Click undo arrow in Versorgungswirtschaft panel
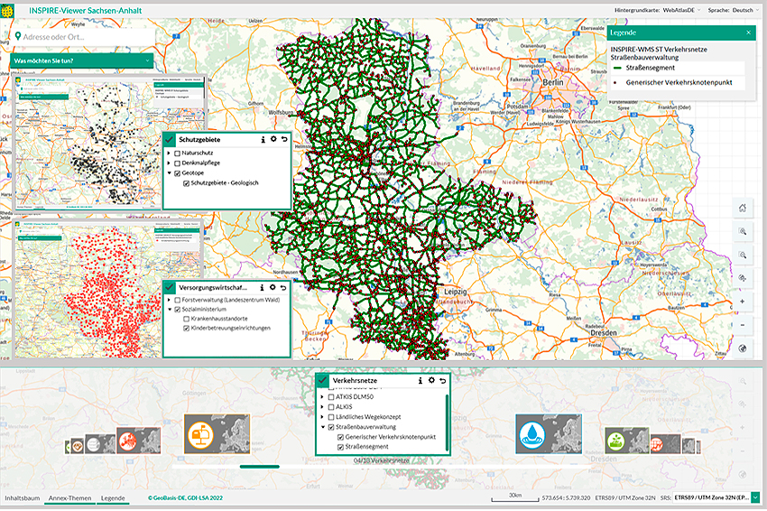The height and width of the screenshot is (511, 767). (283, 287)
